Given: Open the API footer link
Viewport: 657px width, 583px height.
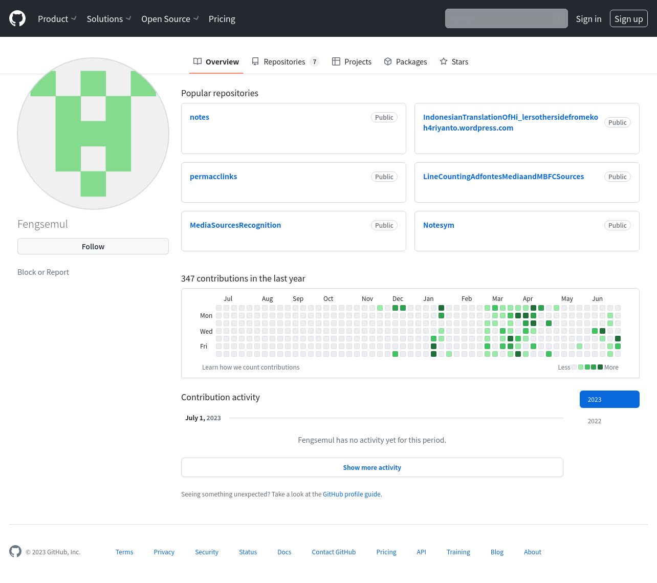Looking at the screenshot, I should [x=421, y=552].
